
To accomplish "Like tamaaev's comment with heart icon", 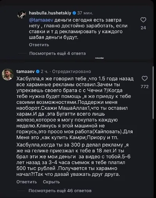I will coord(145,78).
